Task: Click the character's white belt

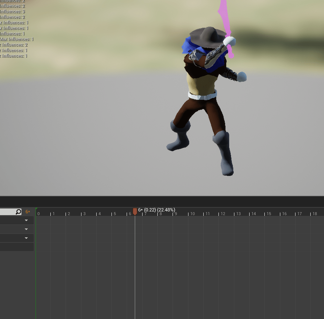Action: point(202,96)
